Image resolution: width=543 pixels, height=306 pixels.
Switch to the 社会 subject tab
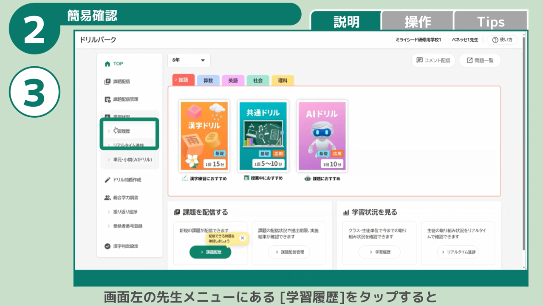(258, 80)
